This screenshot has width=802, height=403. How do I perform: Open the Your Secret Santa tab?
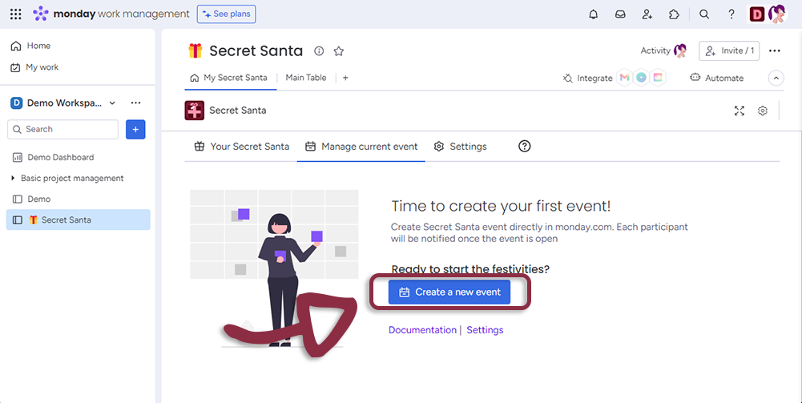tap(241, 147)
